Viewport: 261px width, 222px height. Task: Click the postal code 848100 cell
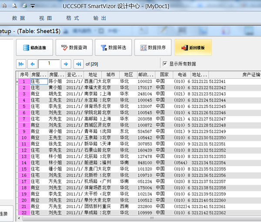coord(146,163)
